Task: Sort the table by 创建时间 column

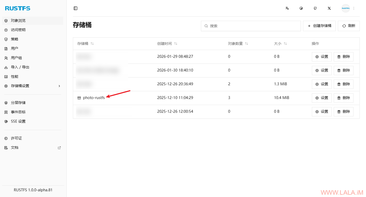Action: (x=176, y=44)
